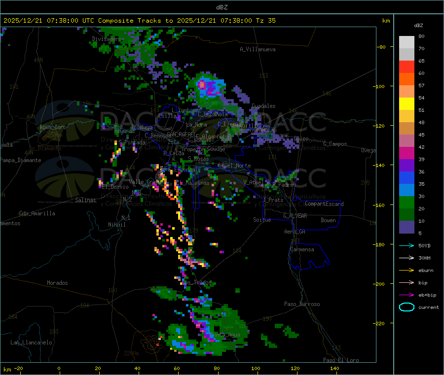Click the R_Padre map label
This screenshot has width=444, height=375.
tap(283, 185)
